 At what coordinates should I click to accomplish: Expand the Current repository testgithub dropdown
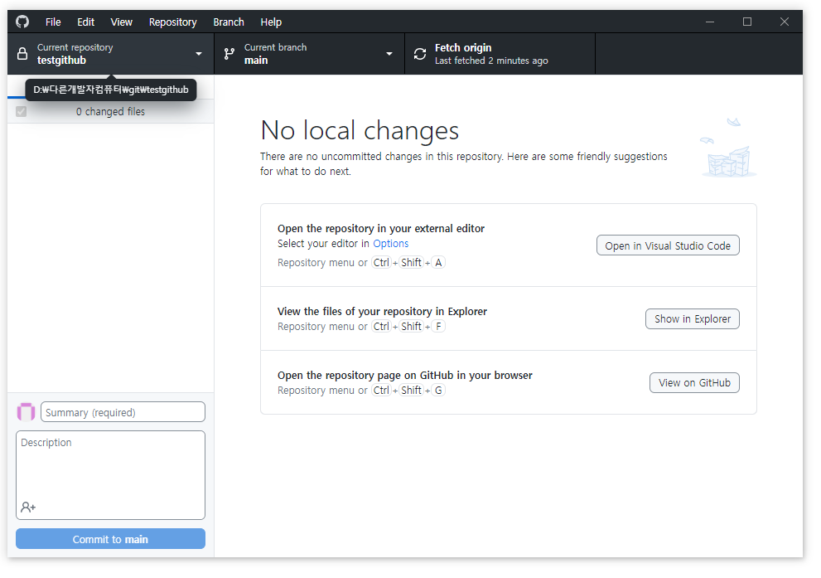tap(110, 53)
